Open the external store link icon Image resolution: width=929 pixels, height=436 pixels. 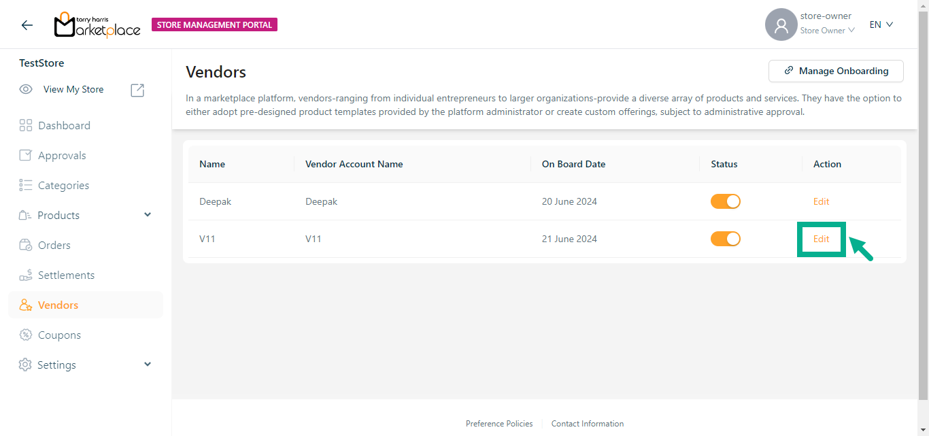(x=137, y=90)
